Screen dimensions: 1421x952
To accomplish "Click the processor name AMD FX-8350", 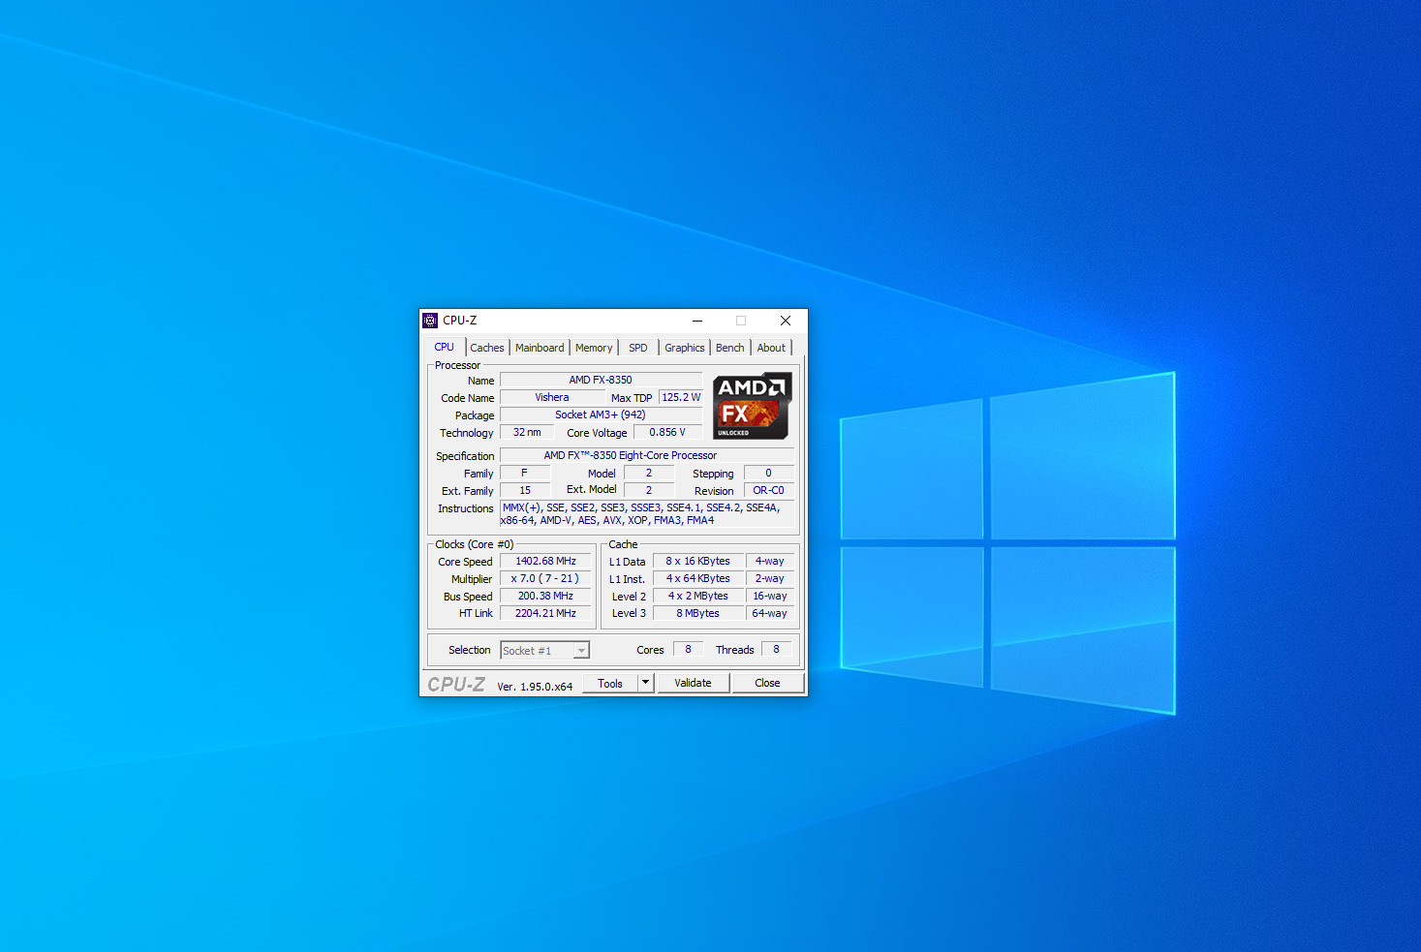I will click(601, 380).
